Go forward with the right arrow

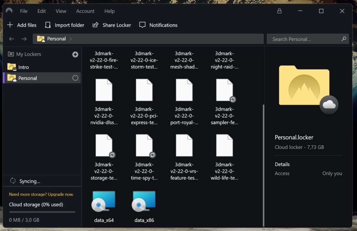point(24,39)
